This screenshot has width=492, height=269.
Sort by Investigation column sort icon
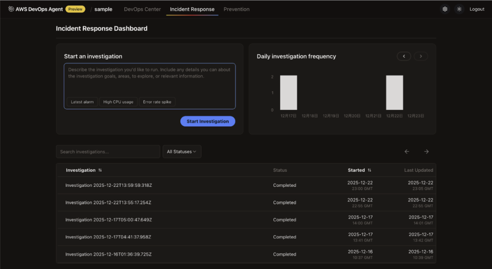pos(100,170)
